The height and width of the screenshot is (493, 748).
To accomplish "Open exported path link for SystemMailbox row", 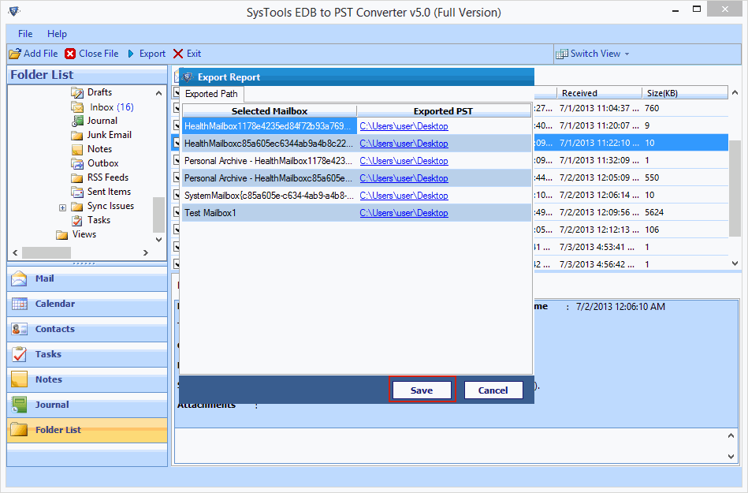I will (404, 196).
